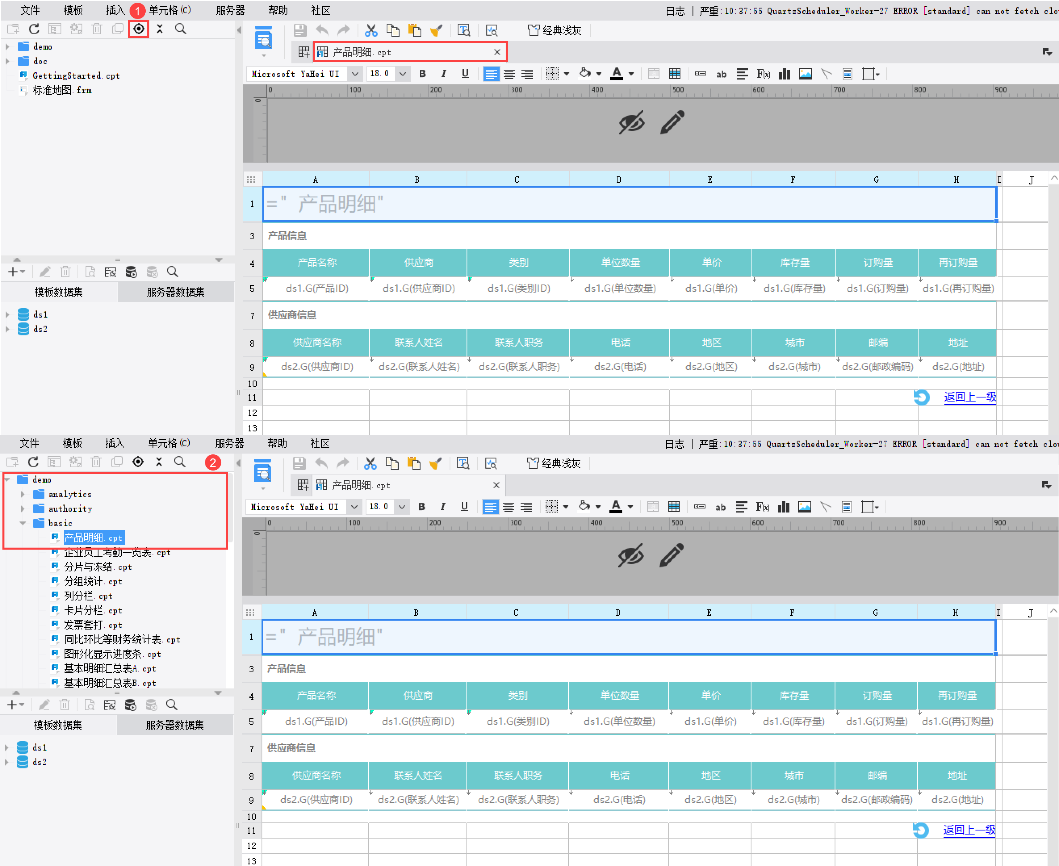Click the Fx formula icon in the top format bar
The image size is (1059, 866).
763,74
